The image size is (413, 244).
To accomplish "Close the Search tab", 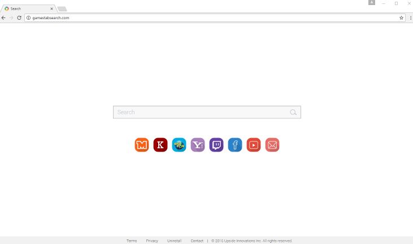I will point(51,8).
